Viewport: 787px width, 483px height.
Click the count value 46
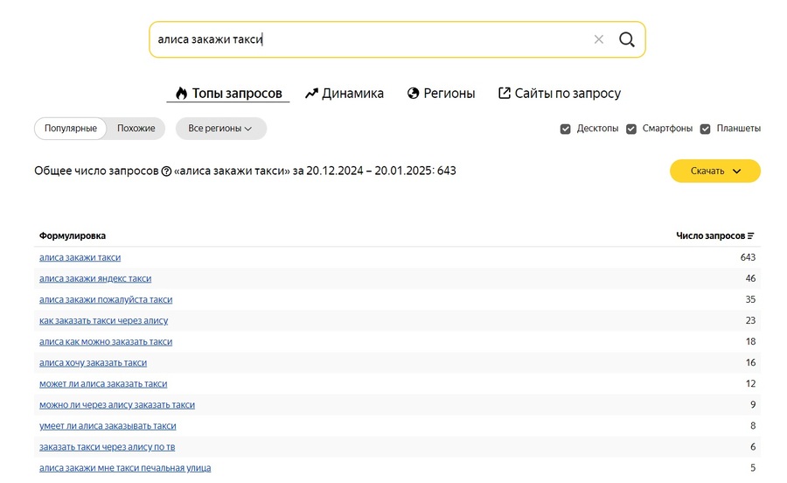[x=750, y=278]
